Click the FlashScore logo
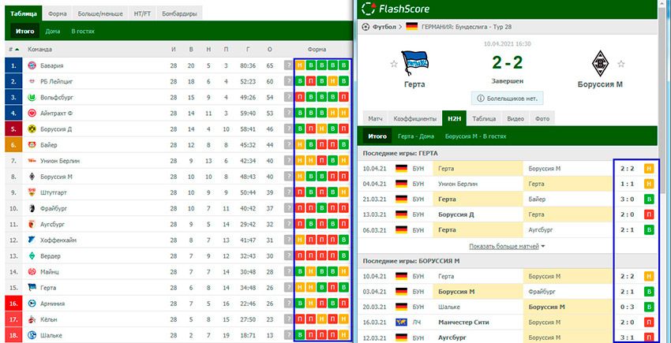The height and width of the screenshot is (343, 671). 395,9
